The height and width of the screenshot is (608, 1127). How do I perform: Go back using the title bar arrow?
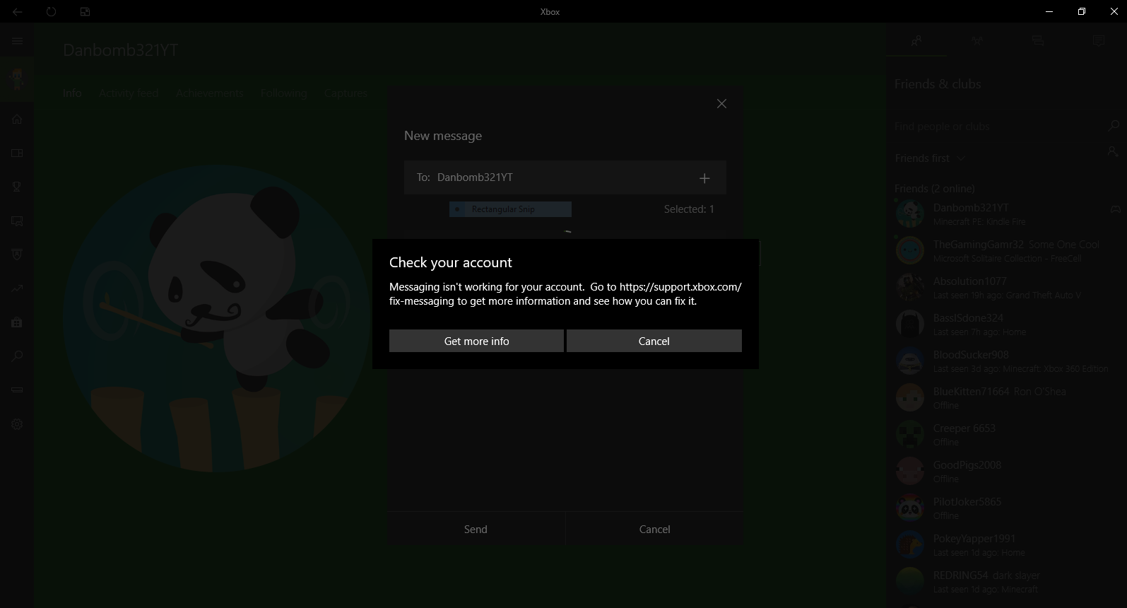point(17,11)
